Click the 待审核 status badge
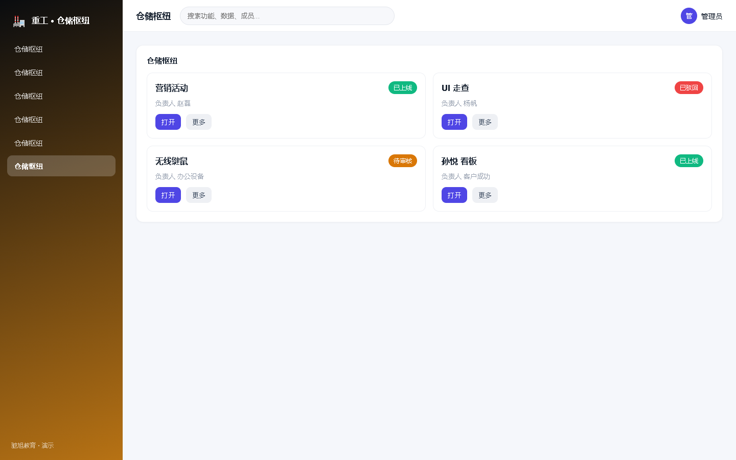Viewport: 736px width, 460px height. coord(403,161)
